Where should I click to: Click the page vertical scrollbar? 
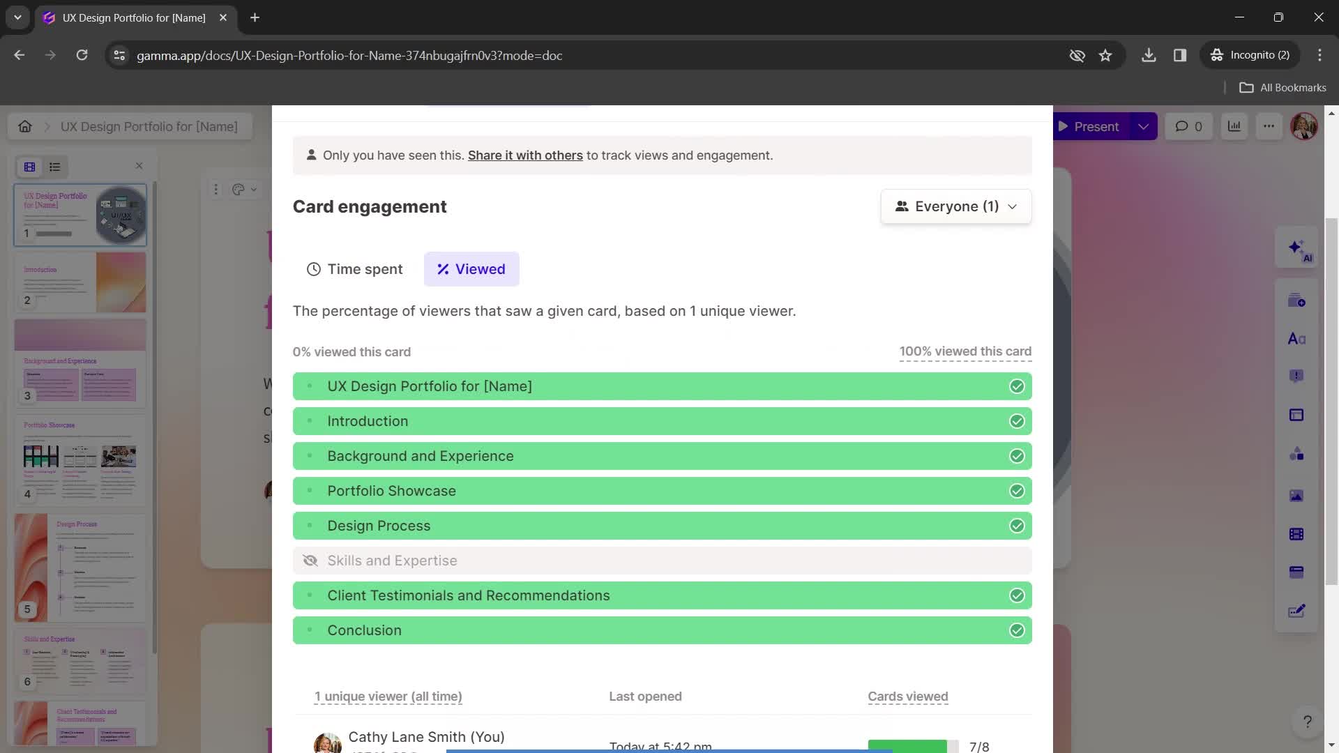click(1331, 401)
